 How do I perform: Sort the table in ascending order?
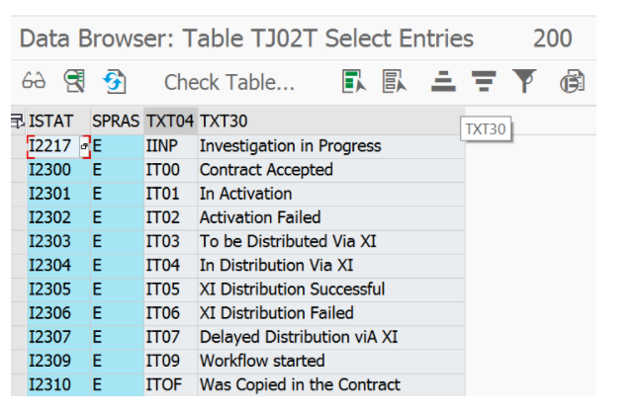443,81
